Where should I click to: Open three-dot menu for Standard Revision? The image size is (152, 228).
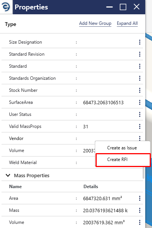coord(140,54)
